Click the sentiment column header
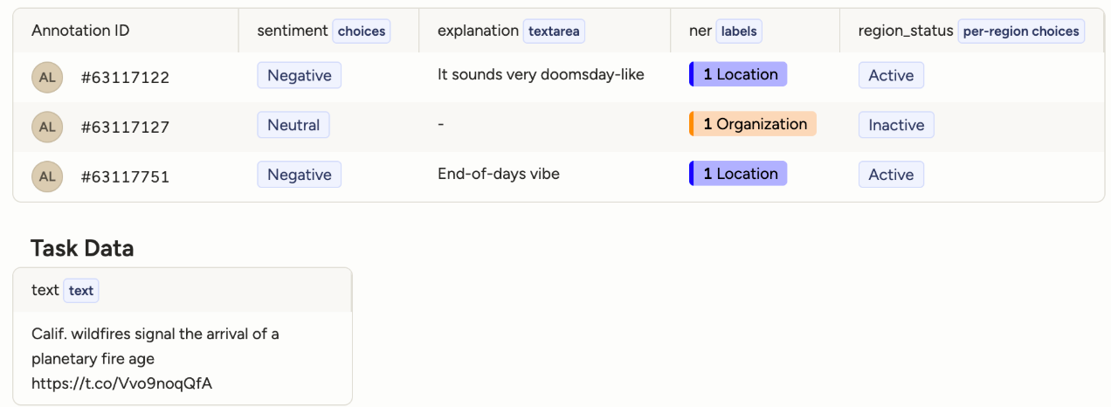The width and height of the screenshot is (1111, 407). 292,31
